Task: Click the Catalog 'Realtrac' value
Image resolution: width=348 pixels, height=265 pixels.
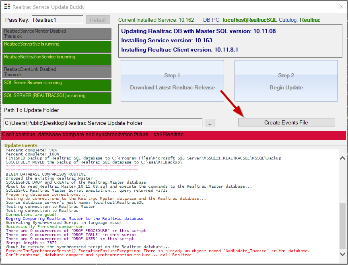Action: click(310, 20)
